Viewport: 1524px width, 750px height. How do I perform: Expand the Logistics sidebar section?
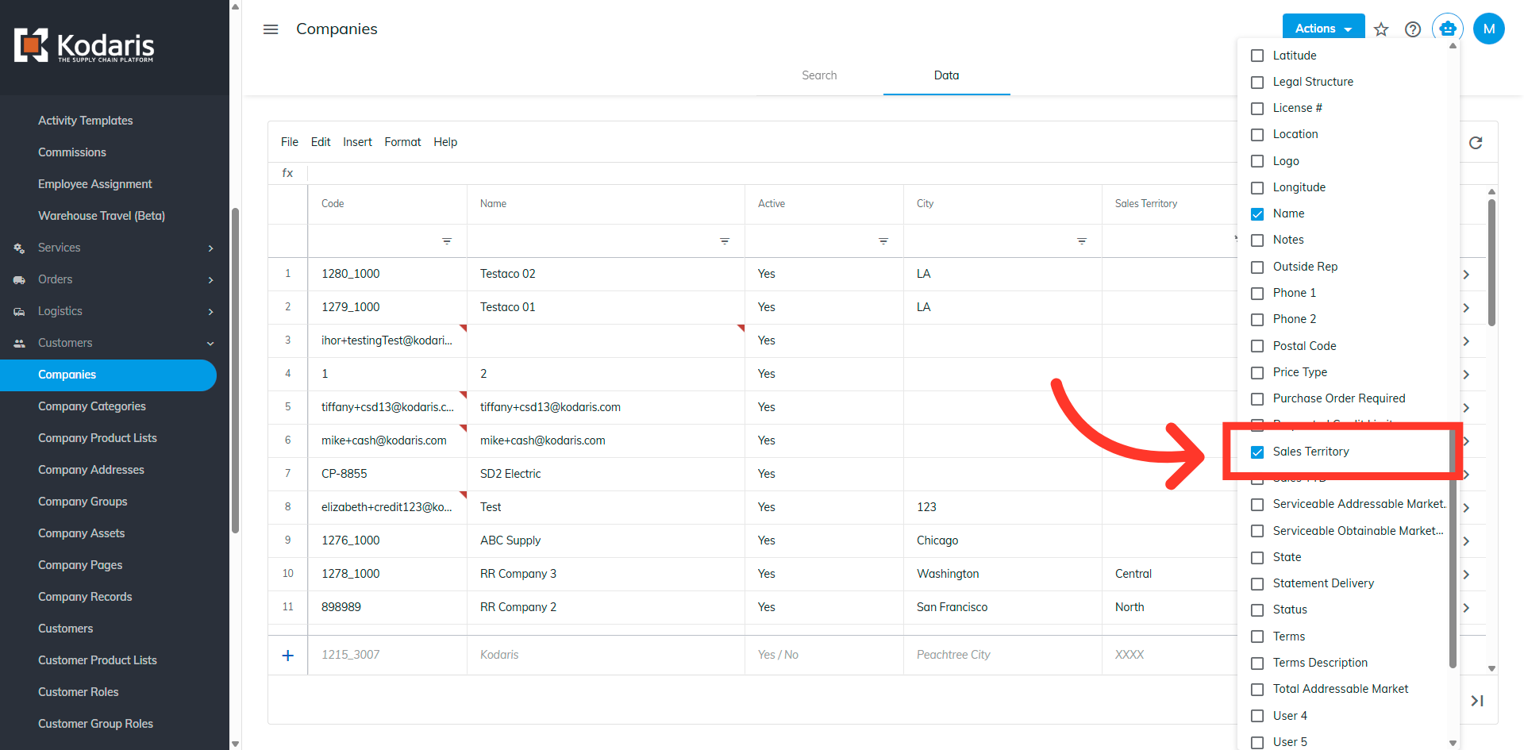(x=210, y=312)
